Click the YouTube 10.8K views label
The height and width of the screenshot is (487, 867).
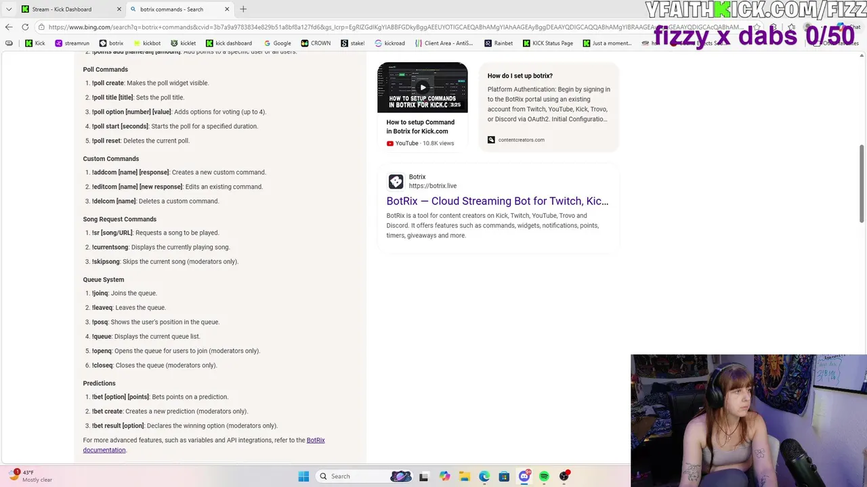(420, 143)
